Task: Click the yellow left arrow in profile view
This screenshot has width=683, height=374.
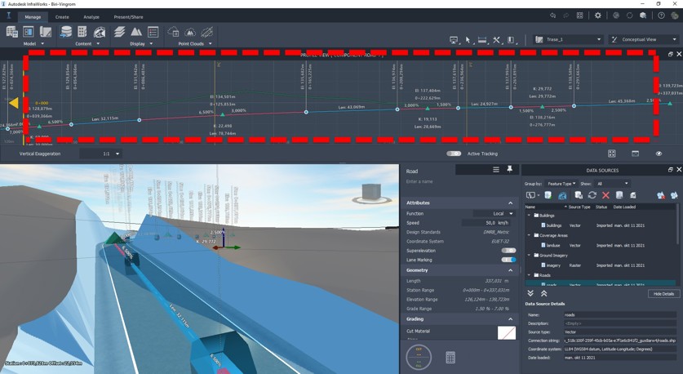Action: (14, 103)
